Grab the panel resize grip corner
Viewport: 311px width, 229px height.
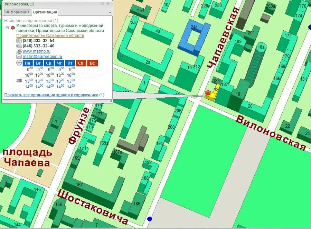(x=111, y=101)
